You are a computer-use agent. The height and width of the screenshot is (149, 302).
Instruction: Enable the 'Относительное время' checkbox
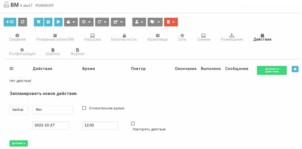pyautogui.click(x=84, y=108)
